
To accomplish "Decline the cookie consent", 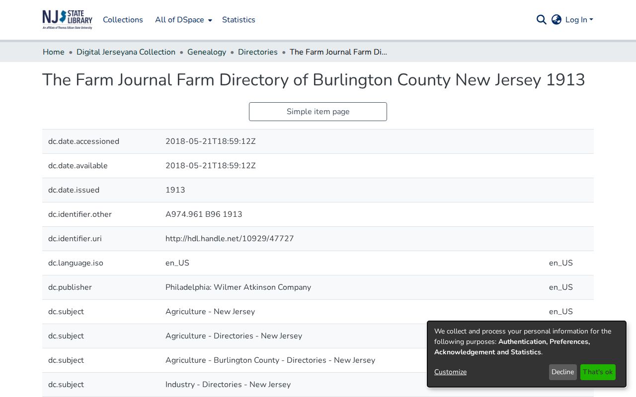I will (x=562, y=372).
